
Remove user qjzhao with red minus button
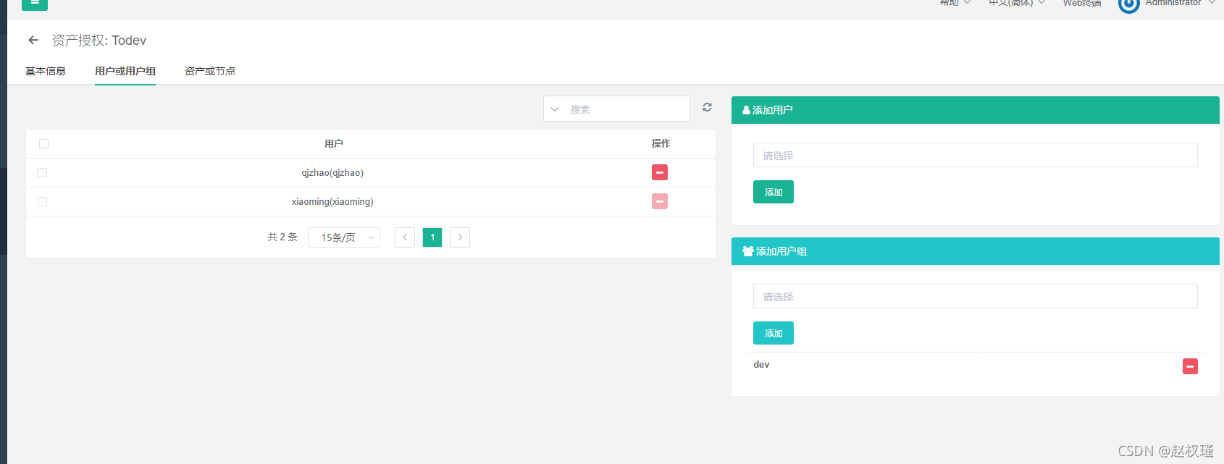point(660,172)
